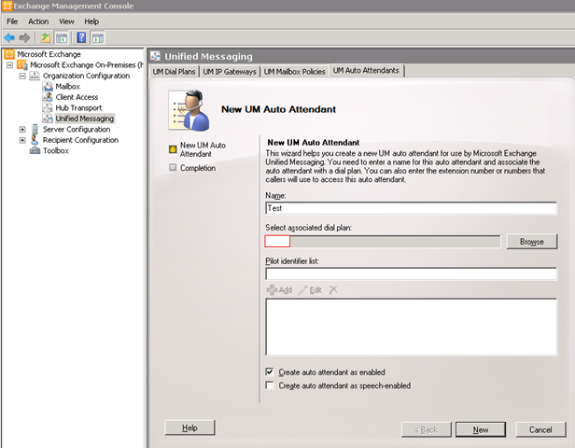Select Toolbox in the console tree
The width and height of the screenshot is (575, 448).
point(55,150)
